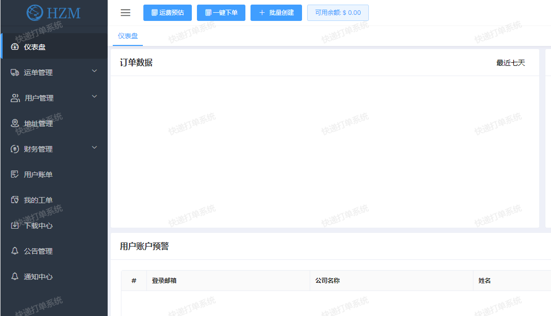Toggle the hamburger sidebar collapse icon
Viewport: 551px width, 316px height.
pyautogui.click(x=126, y=13)
